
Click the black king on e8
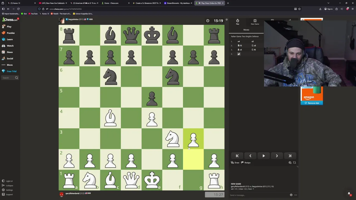(x=152, y=35)
